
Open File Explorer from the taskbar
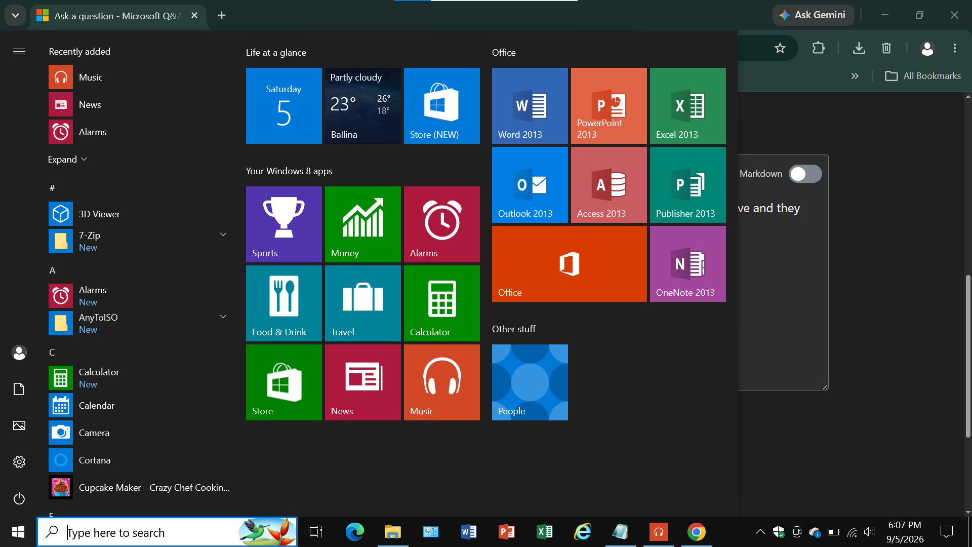[393, 532]
